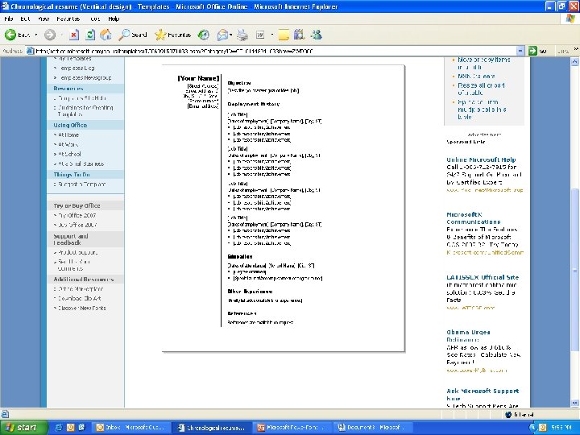Image resolution: width=580 pixels, height=435 pixels.
Task: Open the Tools menu
Action: (95, 19)
